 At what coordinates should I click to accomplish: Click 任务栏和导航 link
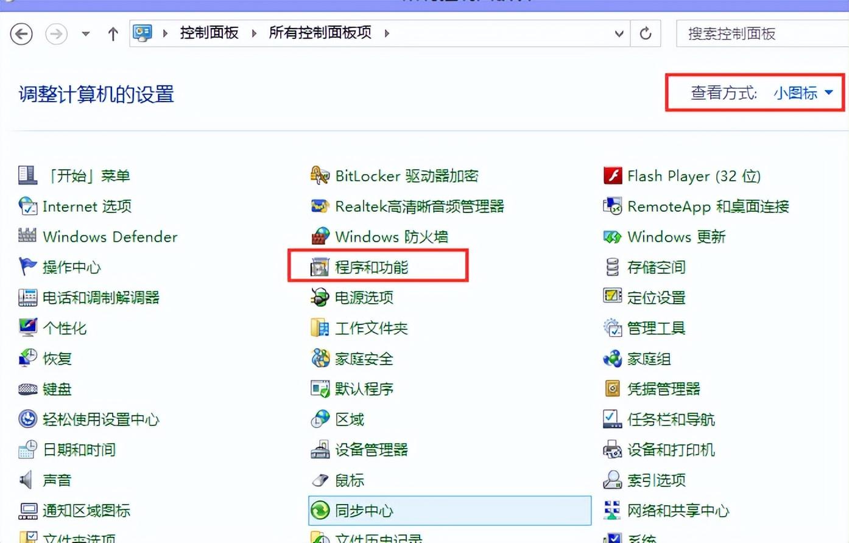(x=671, y=419)
